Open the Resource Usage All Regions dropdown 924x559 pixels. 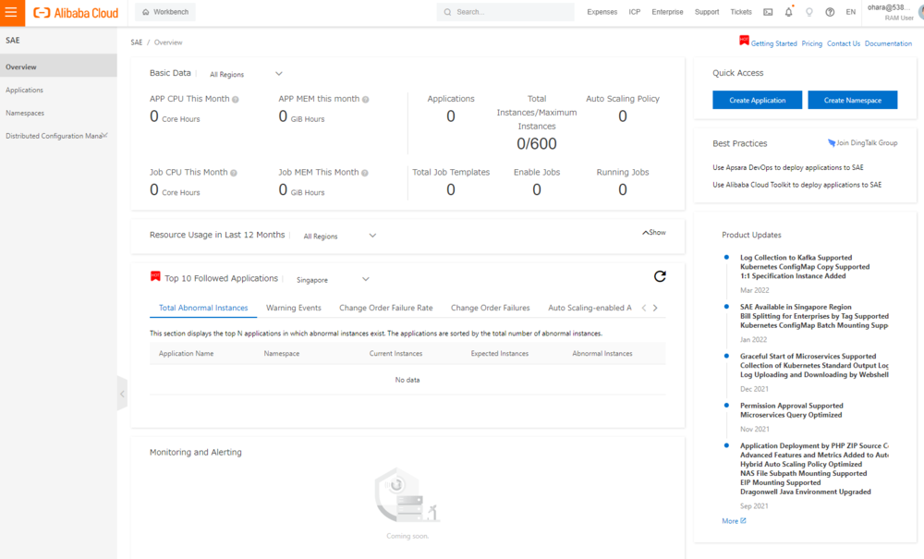pyautogui.click(x=339, y=236)
